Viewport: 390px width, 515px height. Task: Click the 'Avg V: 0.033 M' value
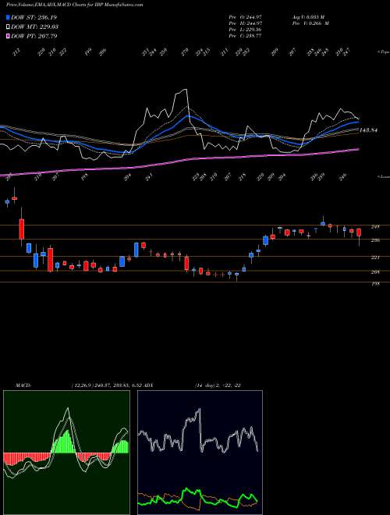309,17
